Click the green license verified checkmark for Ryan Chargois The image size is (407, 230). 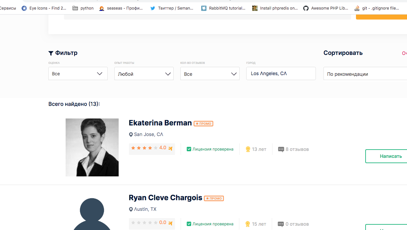(189, 224)
